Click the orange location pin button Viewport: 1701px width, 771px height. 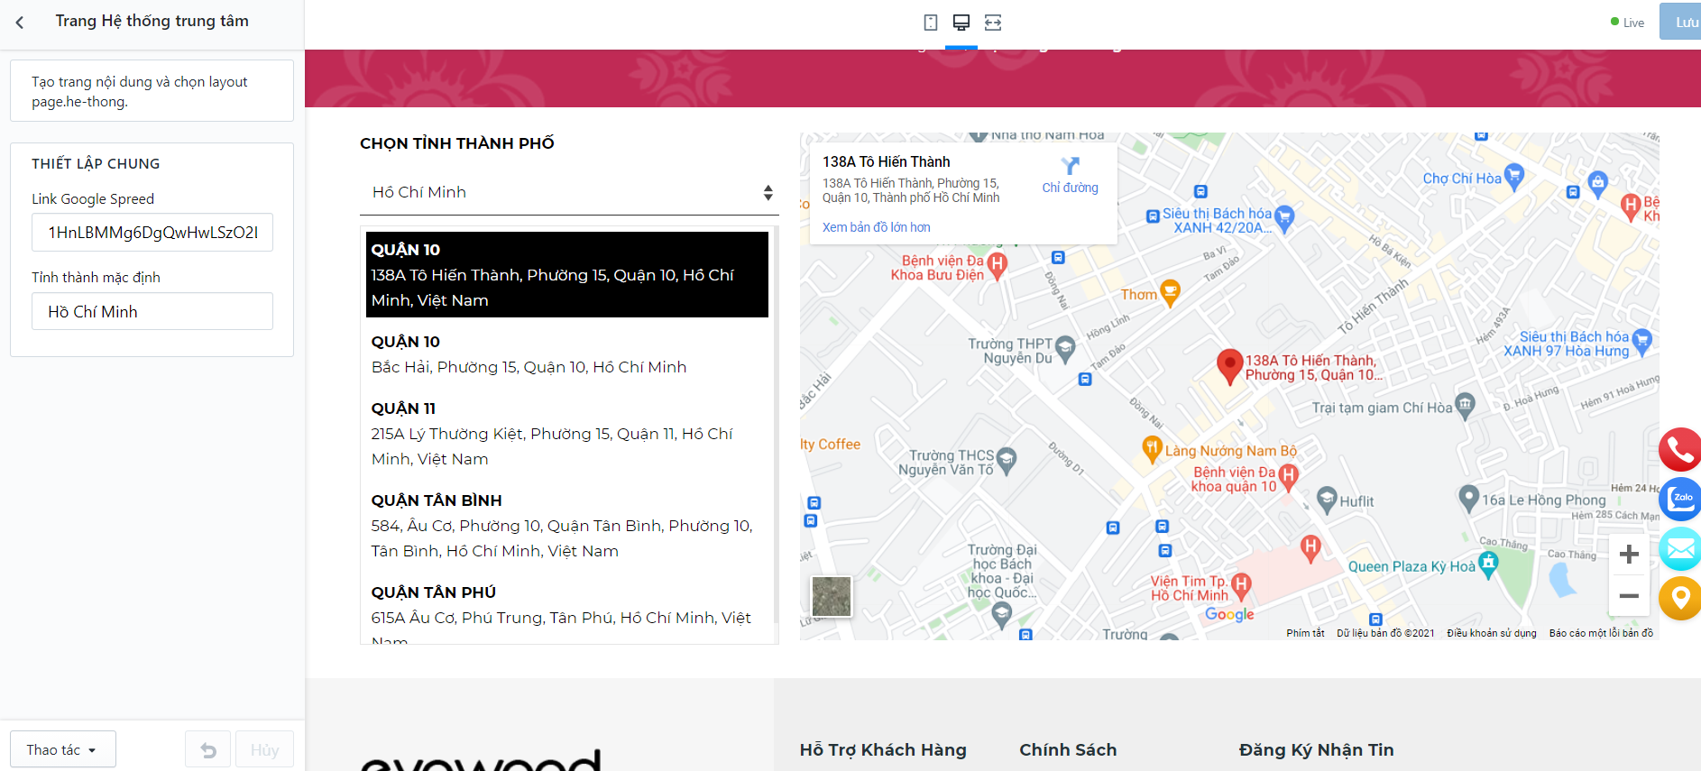[1680, 598]
